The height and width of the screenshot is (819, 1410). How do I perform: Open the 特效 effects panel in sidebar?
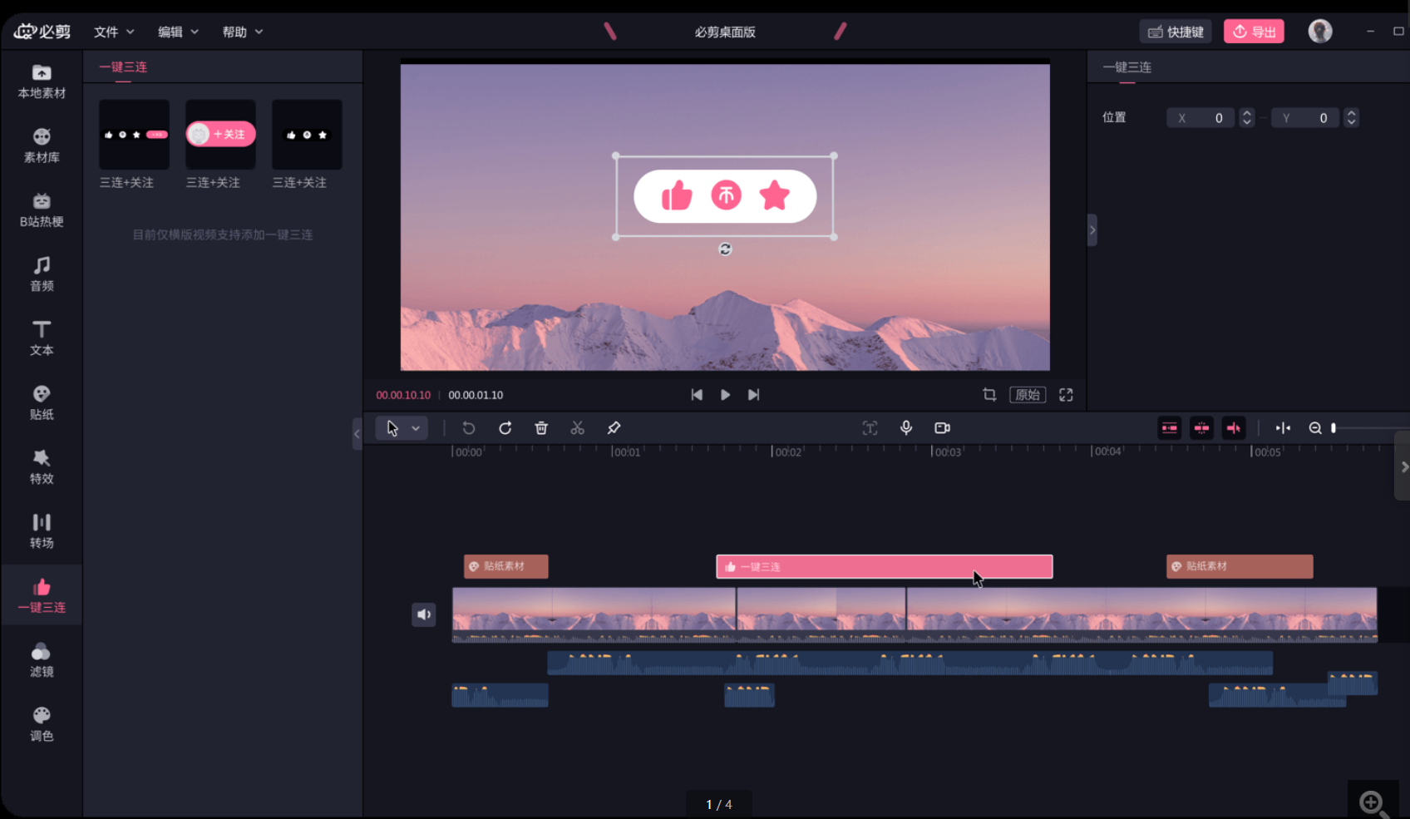42,466
